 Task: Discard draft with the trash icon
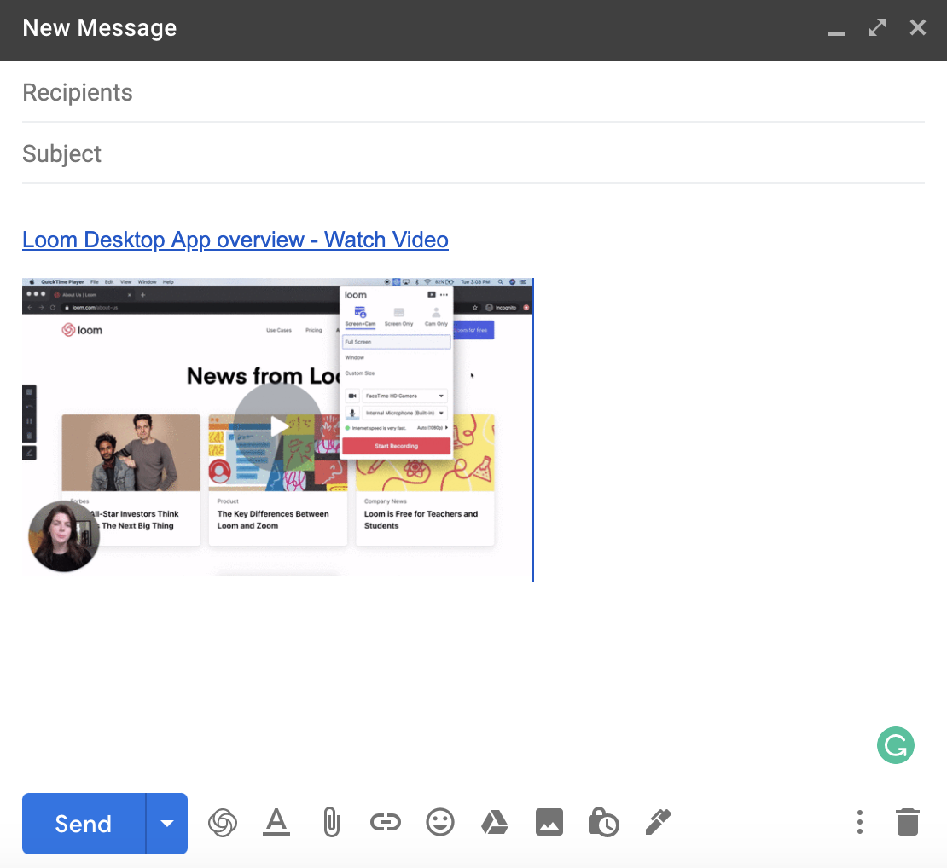tap(907, 822)
